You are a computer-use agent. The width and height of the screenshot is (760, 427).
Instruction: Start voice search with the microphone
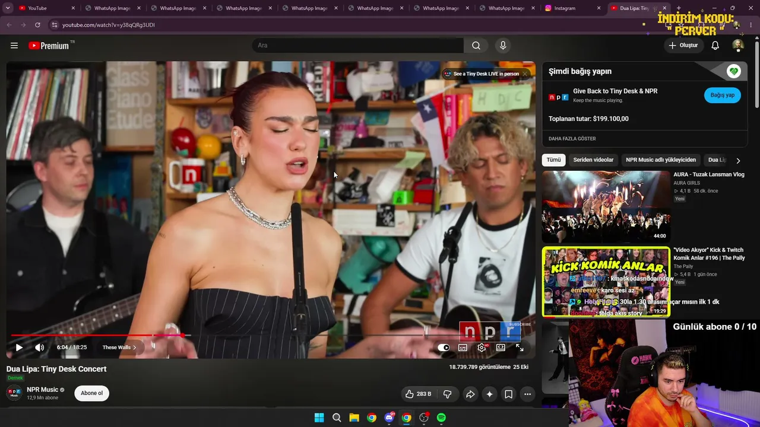pyautogui.click(x=503, y=46)
